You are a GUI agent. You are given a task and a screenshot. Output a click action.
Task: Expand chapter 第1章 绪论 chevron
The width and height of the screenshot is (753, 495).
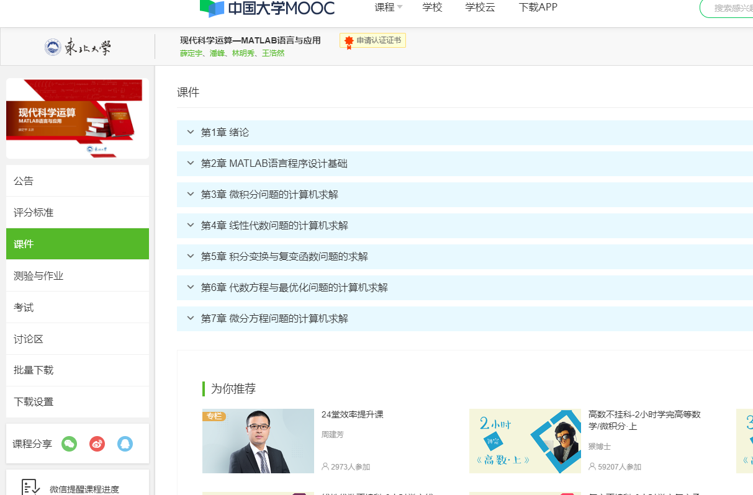point(191,132)
